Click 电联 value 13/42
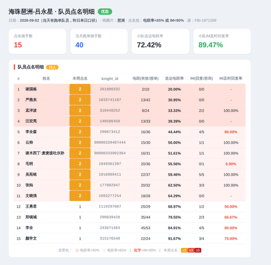 pyautogui.click(x=145, y=100)
